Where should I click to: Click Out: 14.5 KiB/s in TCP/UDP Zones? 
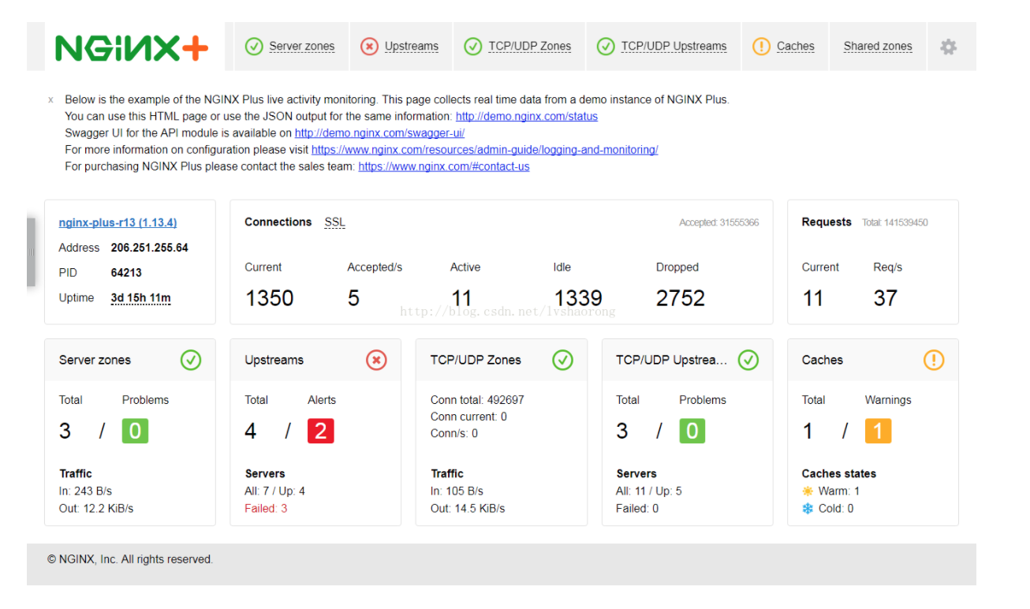[x=468, y=509]
